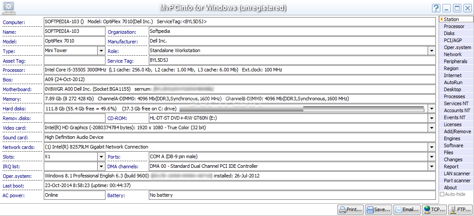474x216 pixels.
Task: Click the Processor field with Intel Core i5-3550S
Action: (x=240, y=70)
